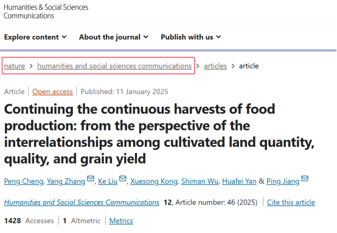Go to nature breadcrumb link

[15, 66]
